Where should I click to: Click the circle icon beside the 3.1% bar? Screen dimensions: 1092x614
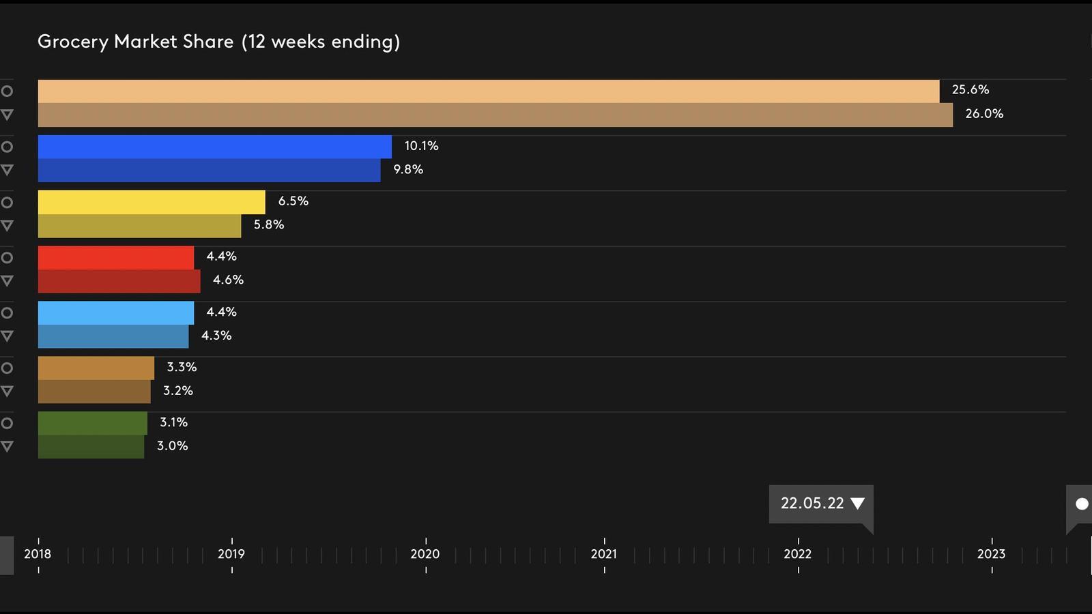point(7,423)
